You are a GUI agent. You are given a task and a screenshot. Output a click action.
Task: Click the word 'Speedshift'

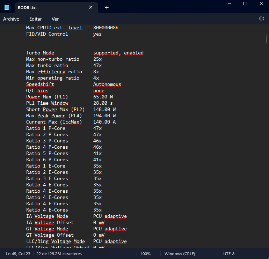40,84
